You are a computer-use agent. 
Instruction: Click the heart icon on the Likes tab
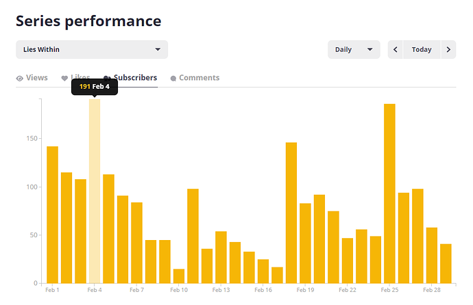[64, 79]
